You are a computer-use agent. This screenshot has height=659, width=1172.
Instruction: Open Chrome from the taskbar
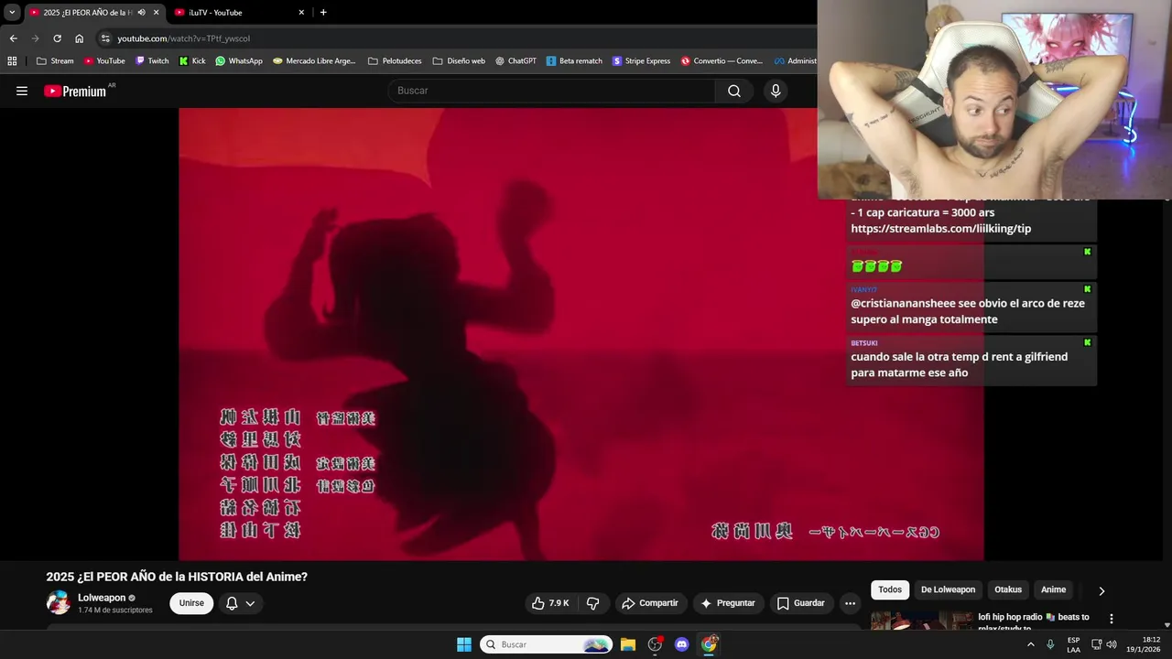tap(709, 644)
